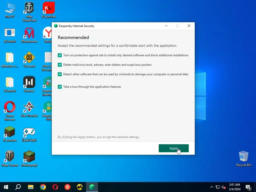Open the Recycle Bin
This screenshot has width=256, height=192.
pos(243,159)
